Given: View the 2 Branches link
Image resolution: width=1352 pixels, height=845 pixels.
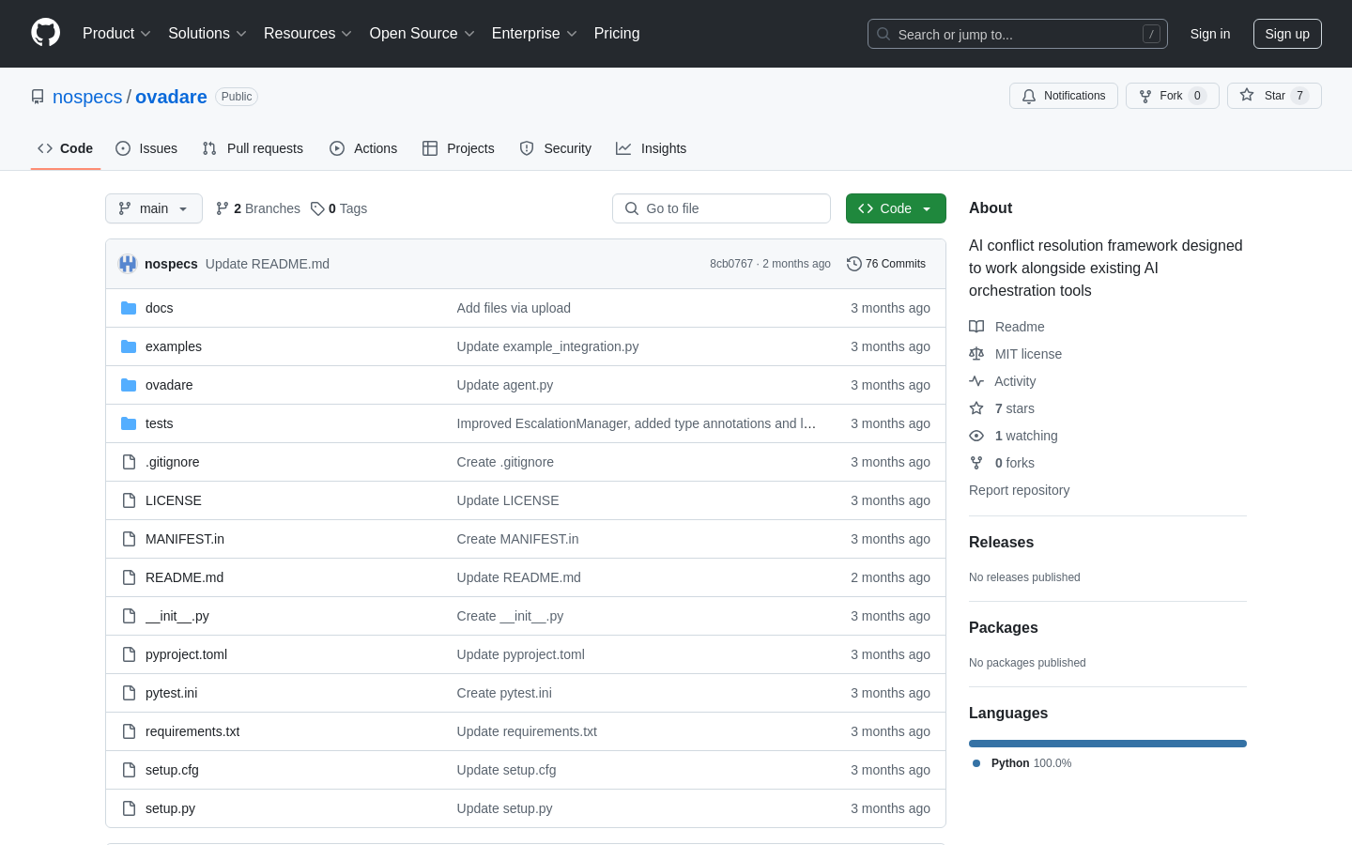Looking at the screenshot, I should click(x=258, y=208).
